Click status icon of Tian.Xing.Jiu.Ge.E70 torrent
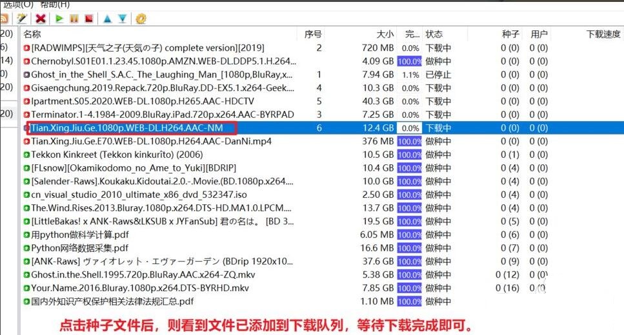Viewport: 624px width, 335px height. pyautogui.click(x=26, y=142)
